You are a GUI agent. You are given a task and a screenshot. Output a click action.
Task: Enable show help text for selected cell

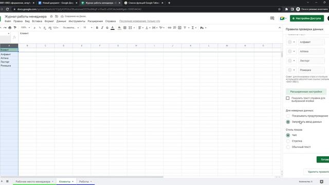pyautogui.click(x=288, y=98)
